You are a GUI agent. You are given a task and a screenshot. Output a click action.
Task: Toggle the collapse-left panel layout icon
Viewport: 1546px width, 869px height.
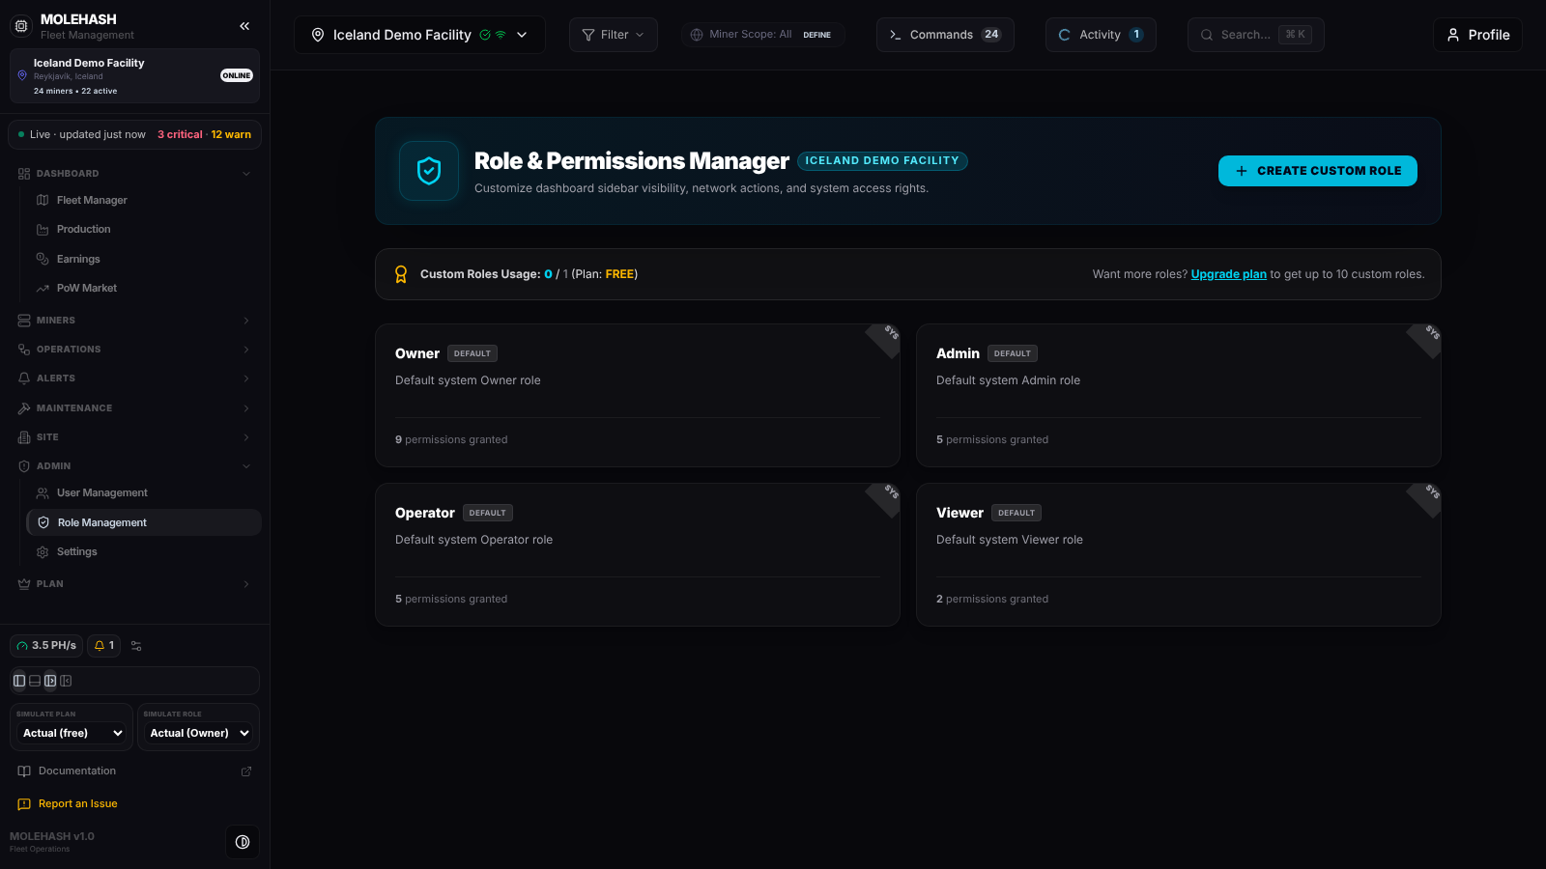coord(66,681)
